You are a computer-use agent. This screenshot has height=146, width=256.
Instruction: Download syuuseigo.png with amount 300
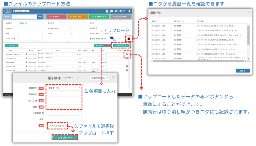tap(26, 66)
